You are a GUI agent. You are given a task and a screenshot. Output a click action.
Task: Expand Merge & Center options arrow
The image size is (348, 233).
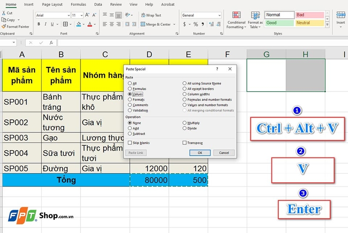pyautogui.click(x=174, y=24)
